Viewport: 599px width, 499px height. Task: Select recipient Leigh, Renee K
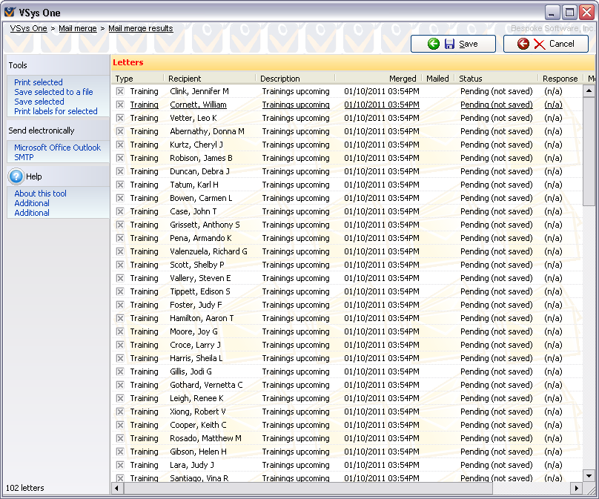coord(196,398)
